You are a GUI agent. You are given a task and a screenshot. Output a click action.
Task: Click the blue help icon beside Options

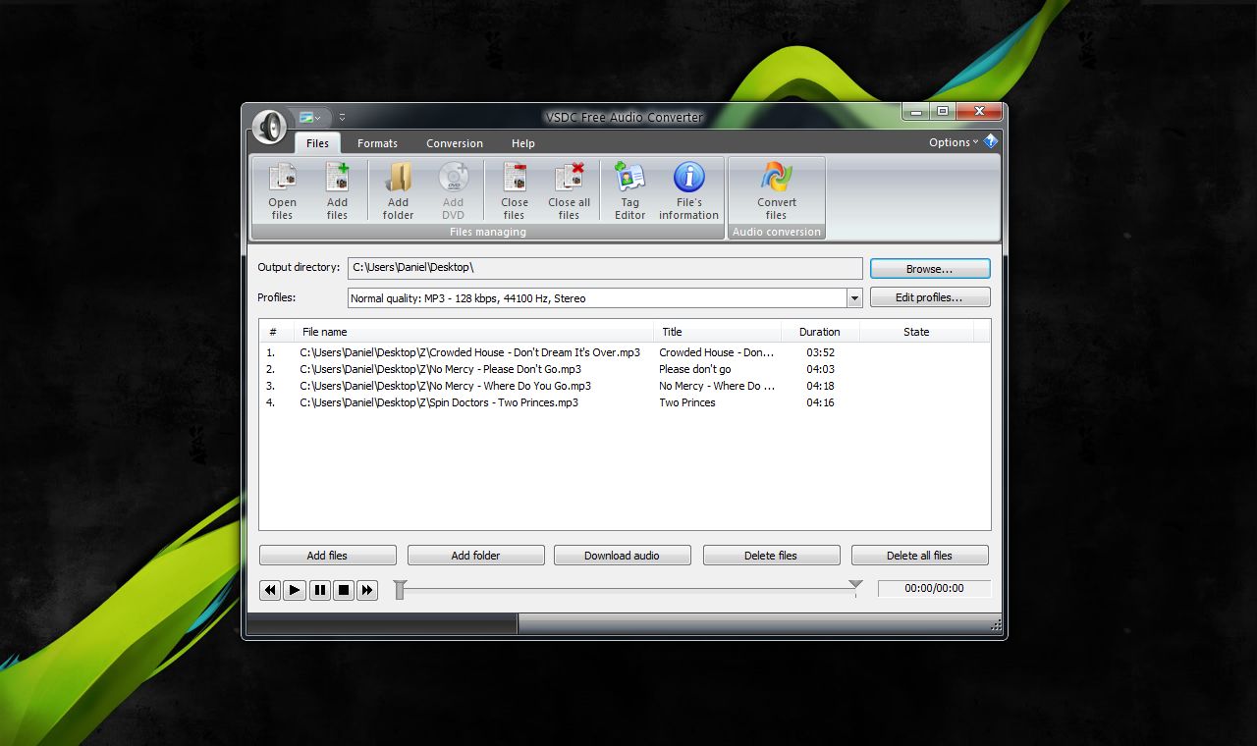(x=990, y=141)
